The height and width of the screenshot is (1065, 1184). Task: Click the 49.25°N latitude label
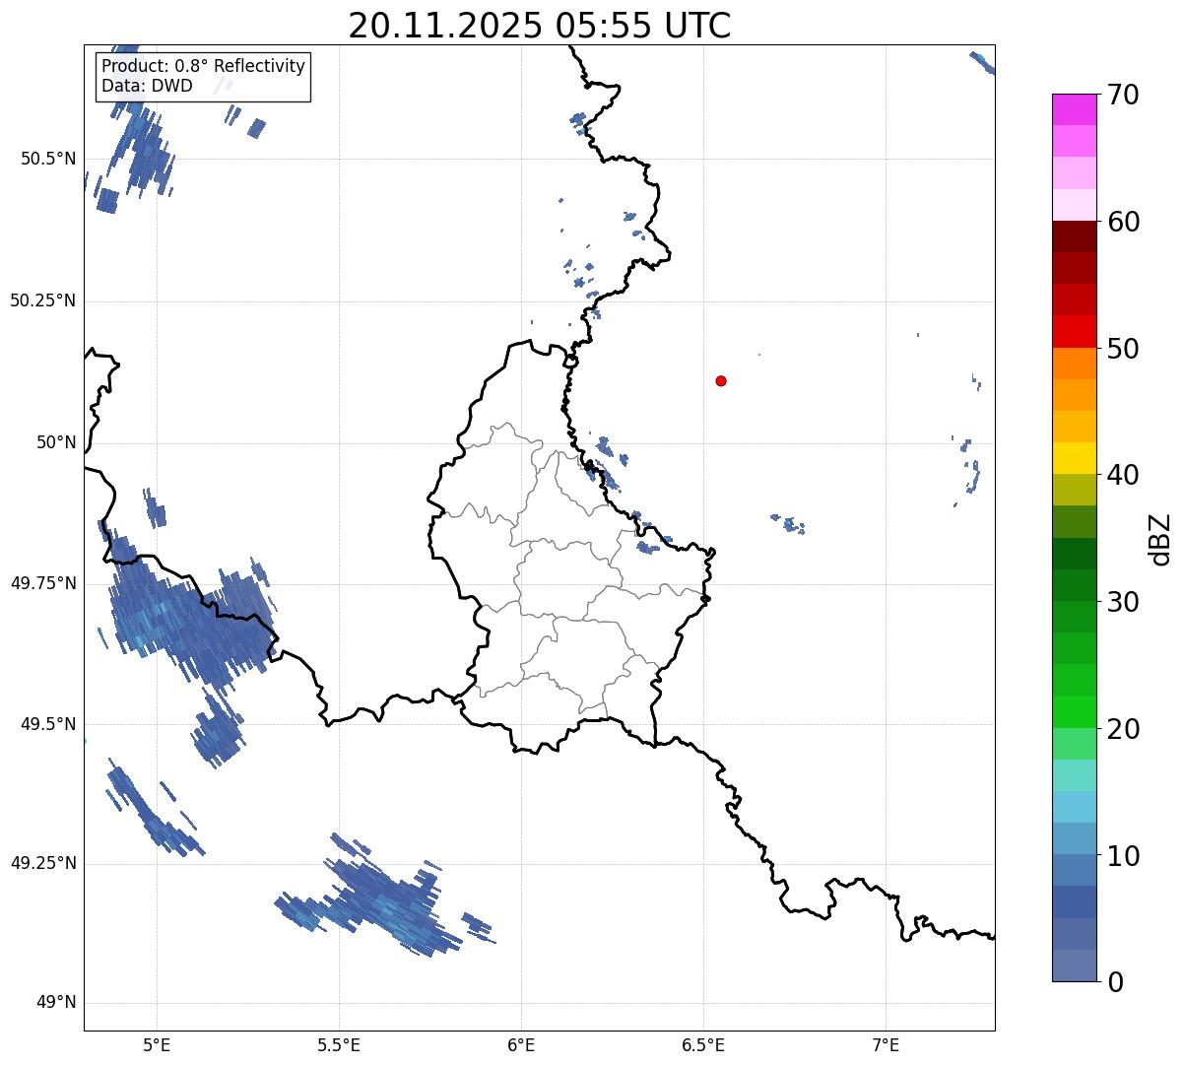(43, 864)
